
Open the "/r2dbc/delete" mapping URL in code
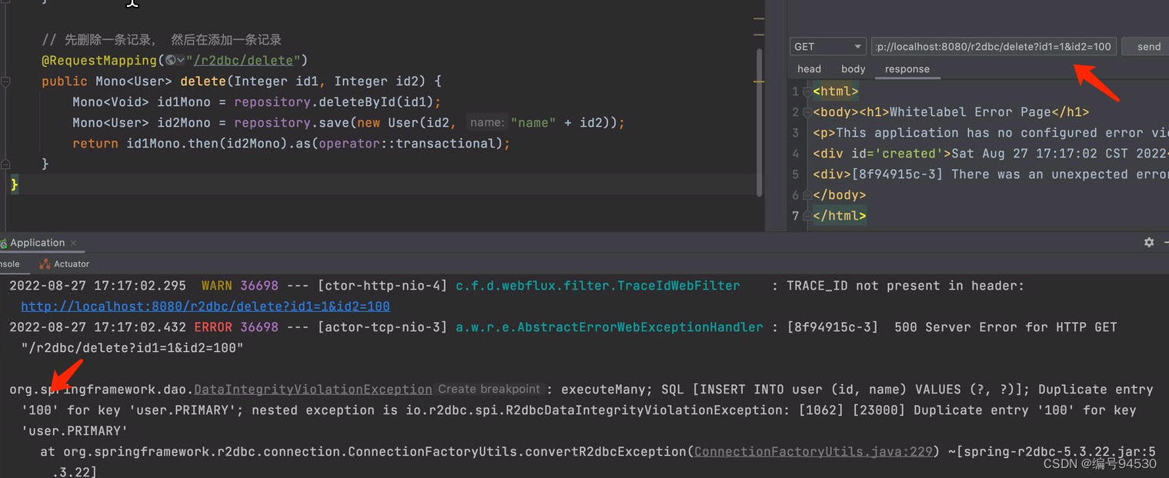click(x=243, y=61)
